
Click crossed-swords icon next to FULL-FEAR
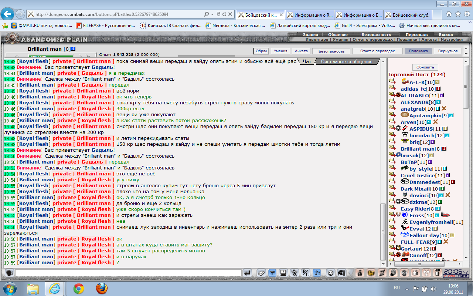445,242
